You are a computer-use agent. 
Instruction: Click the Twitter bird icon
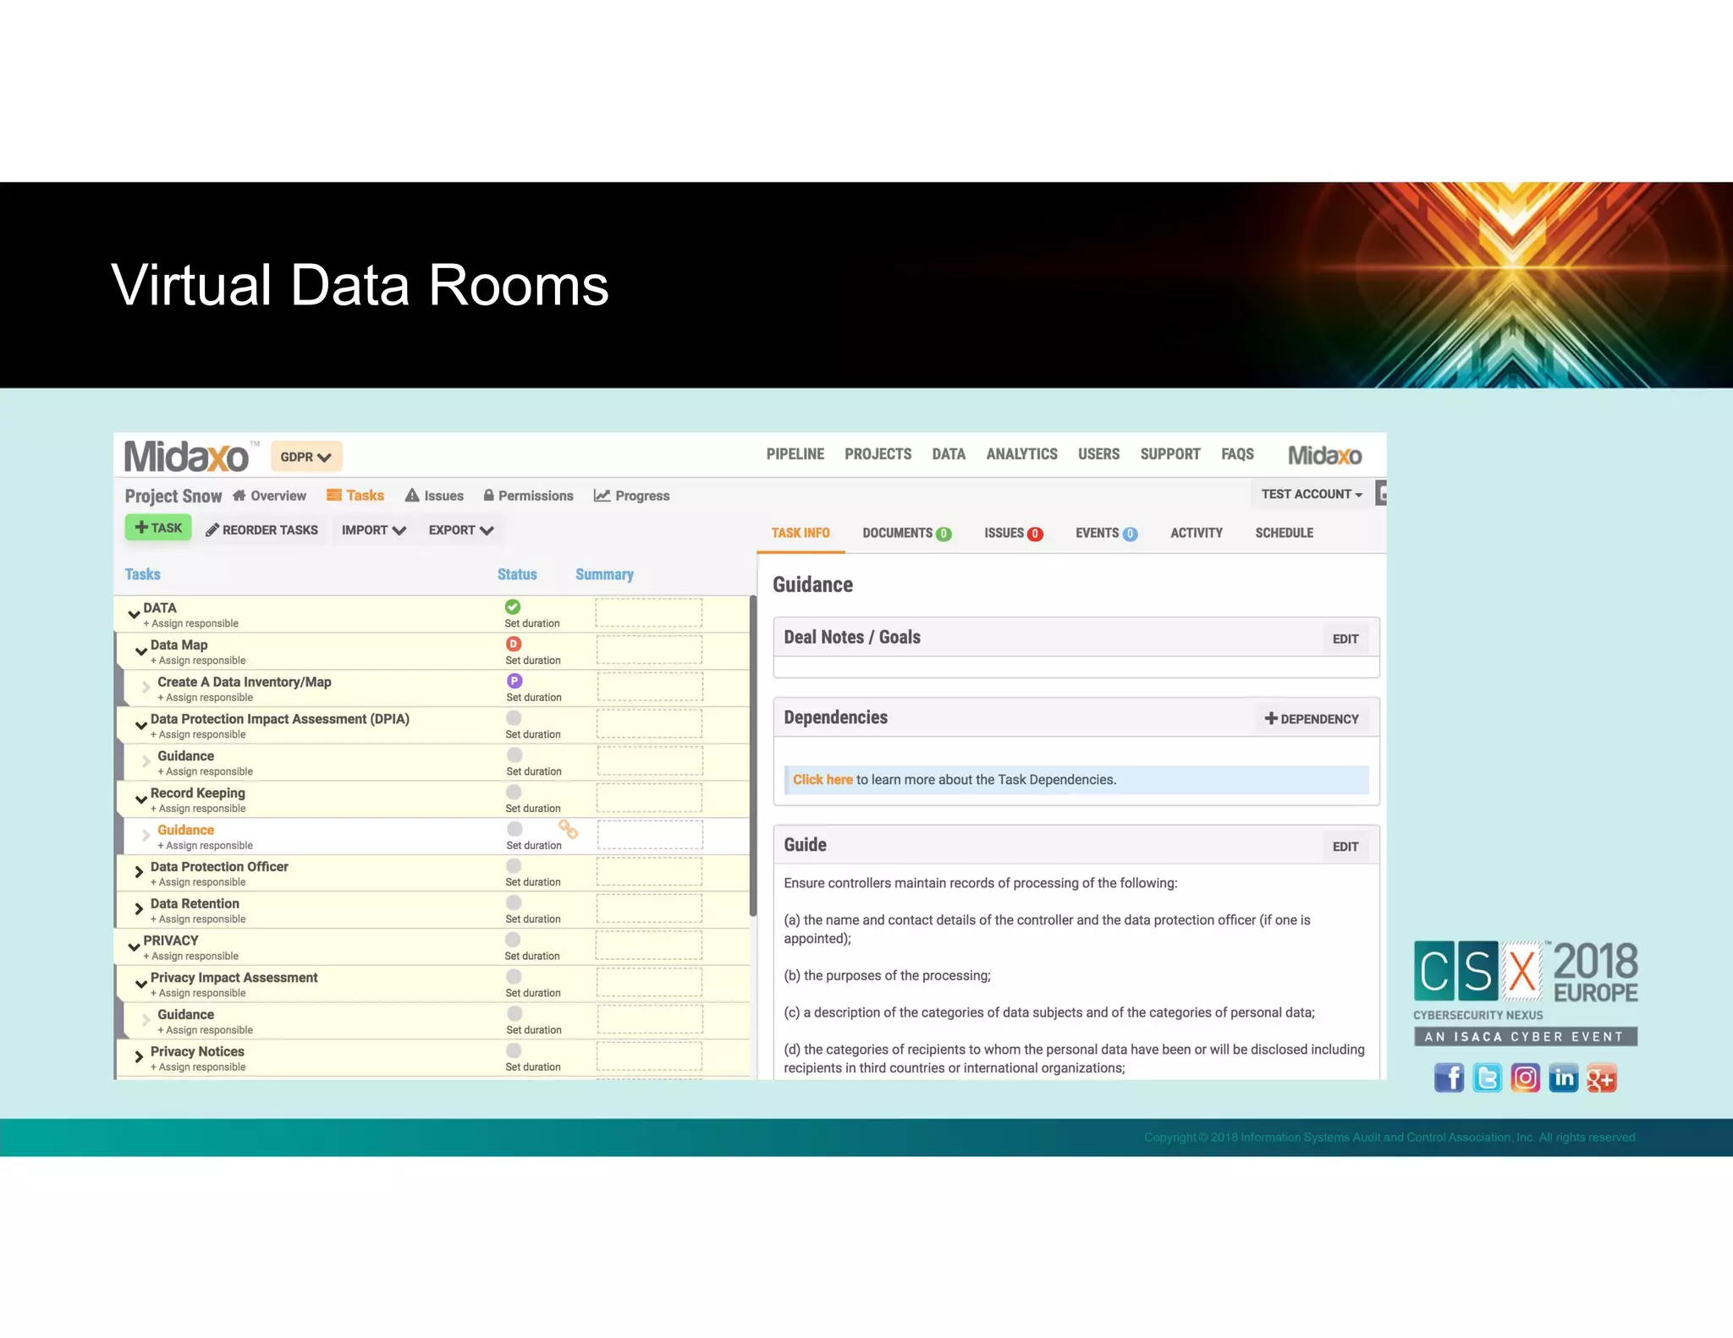1487,1078
